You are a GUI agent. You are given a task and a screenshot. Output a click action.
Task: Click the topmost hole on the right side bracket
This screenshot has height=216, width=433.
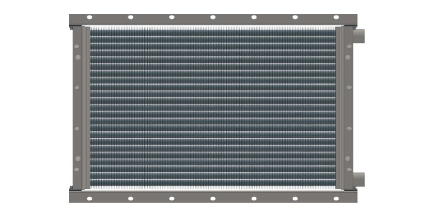click(x=349, y=46)
